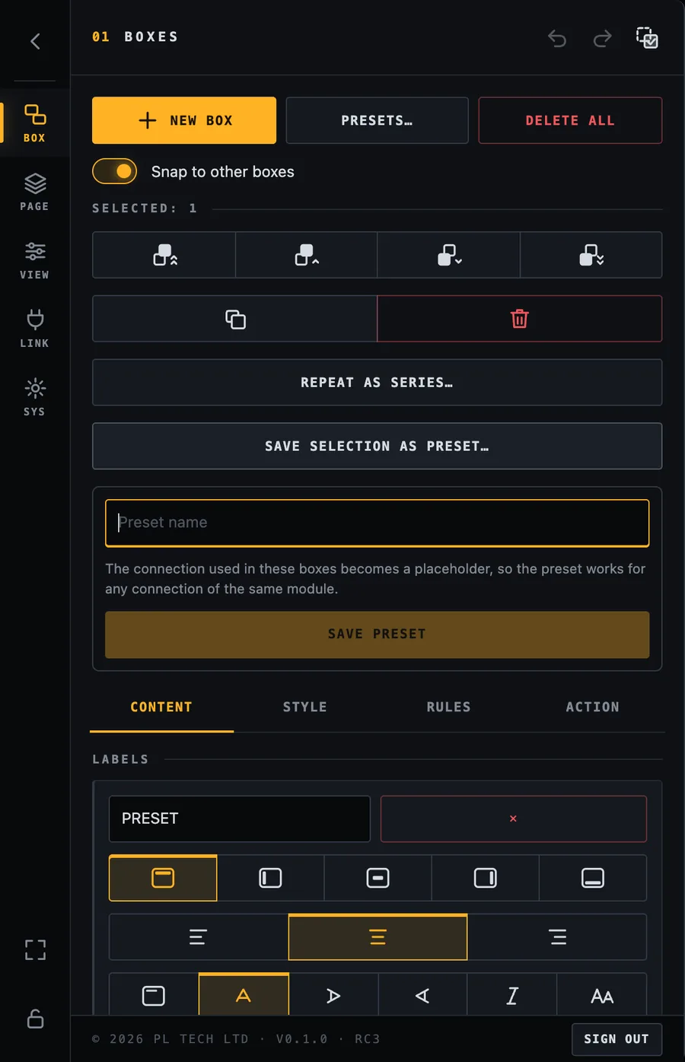Toggle Snap to other boxes switch
This screenshot has height=1062, width=685.
pyautogui.click(x=115, y=171)
